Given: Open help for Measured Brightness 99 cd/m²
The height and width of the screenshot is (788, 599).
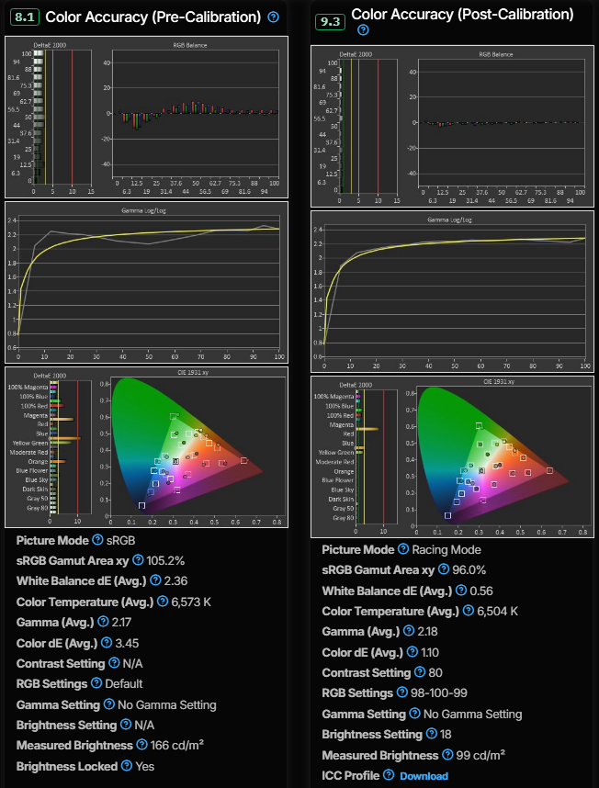Looking at the screenshot, I should [x=447, y=755].
